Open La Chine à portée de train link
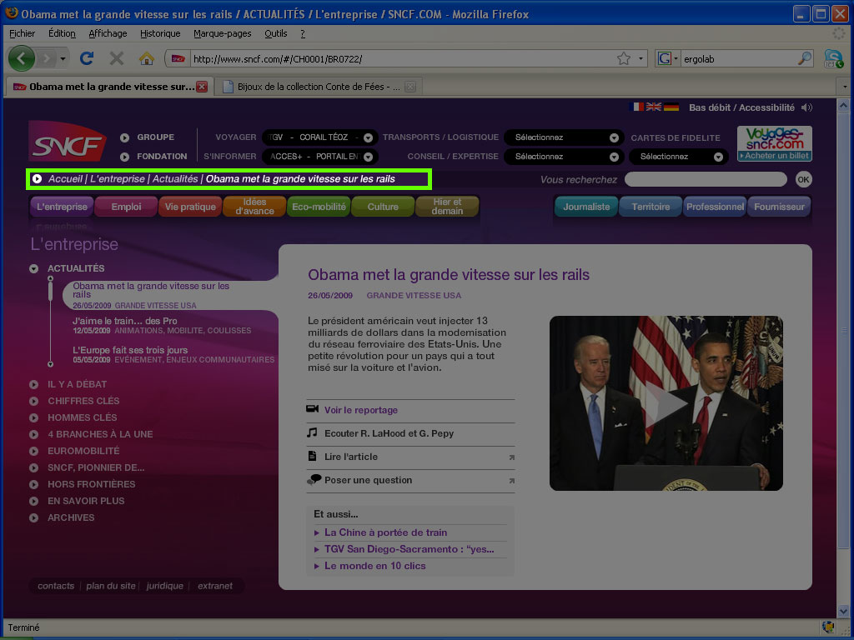 point(385,532)
